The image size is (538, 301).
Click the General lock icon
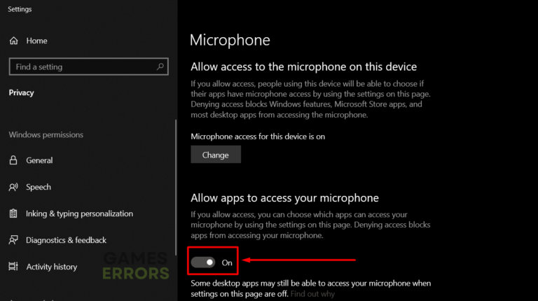(13, 160)
